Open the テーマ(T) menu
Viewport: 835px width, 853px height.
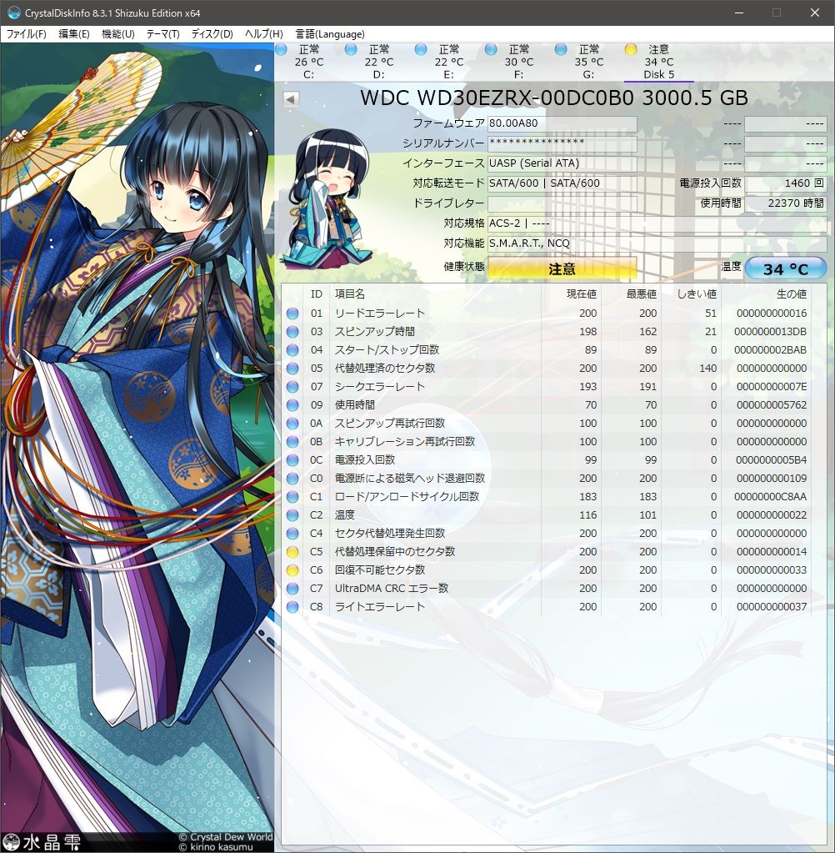pyautogui.click(x=163, y=33)
